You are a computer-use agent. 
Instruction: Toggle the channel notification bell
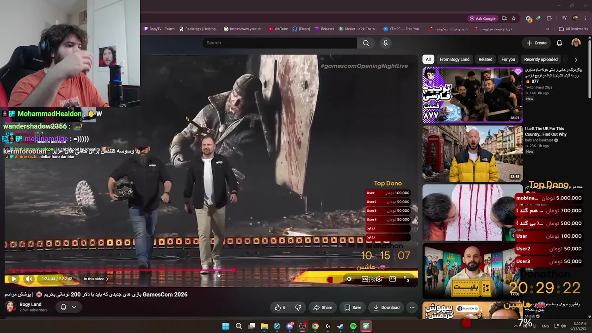(x=64, y=307)
